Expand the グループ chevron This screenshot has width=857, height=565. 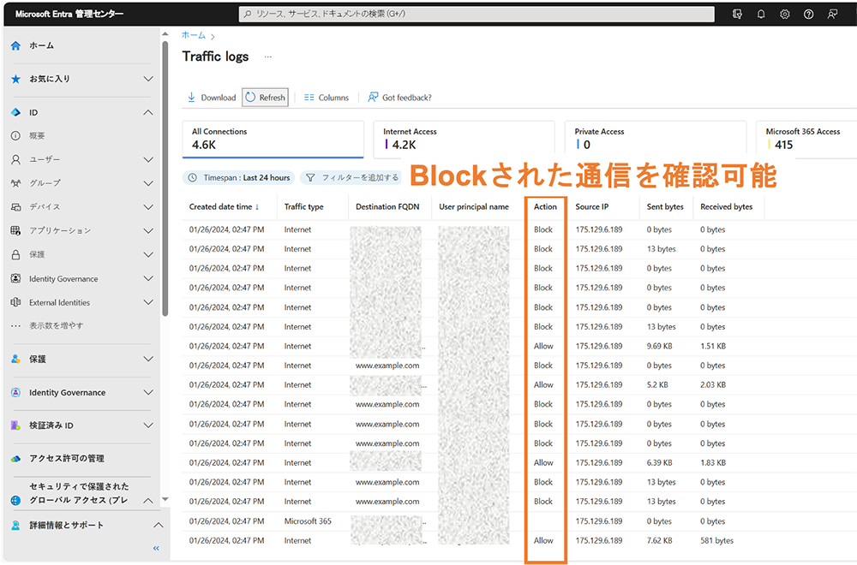[148, 183]
